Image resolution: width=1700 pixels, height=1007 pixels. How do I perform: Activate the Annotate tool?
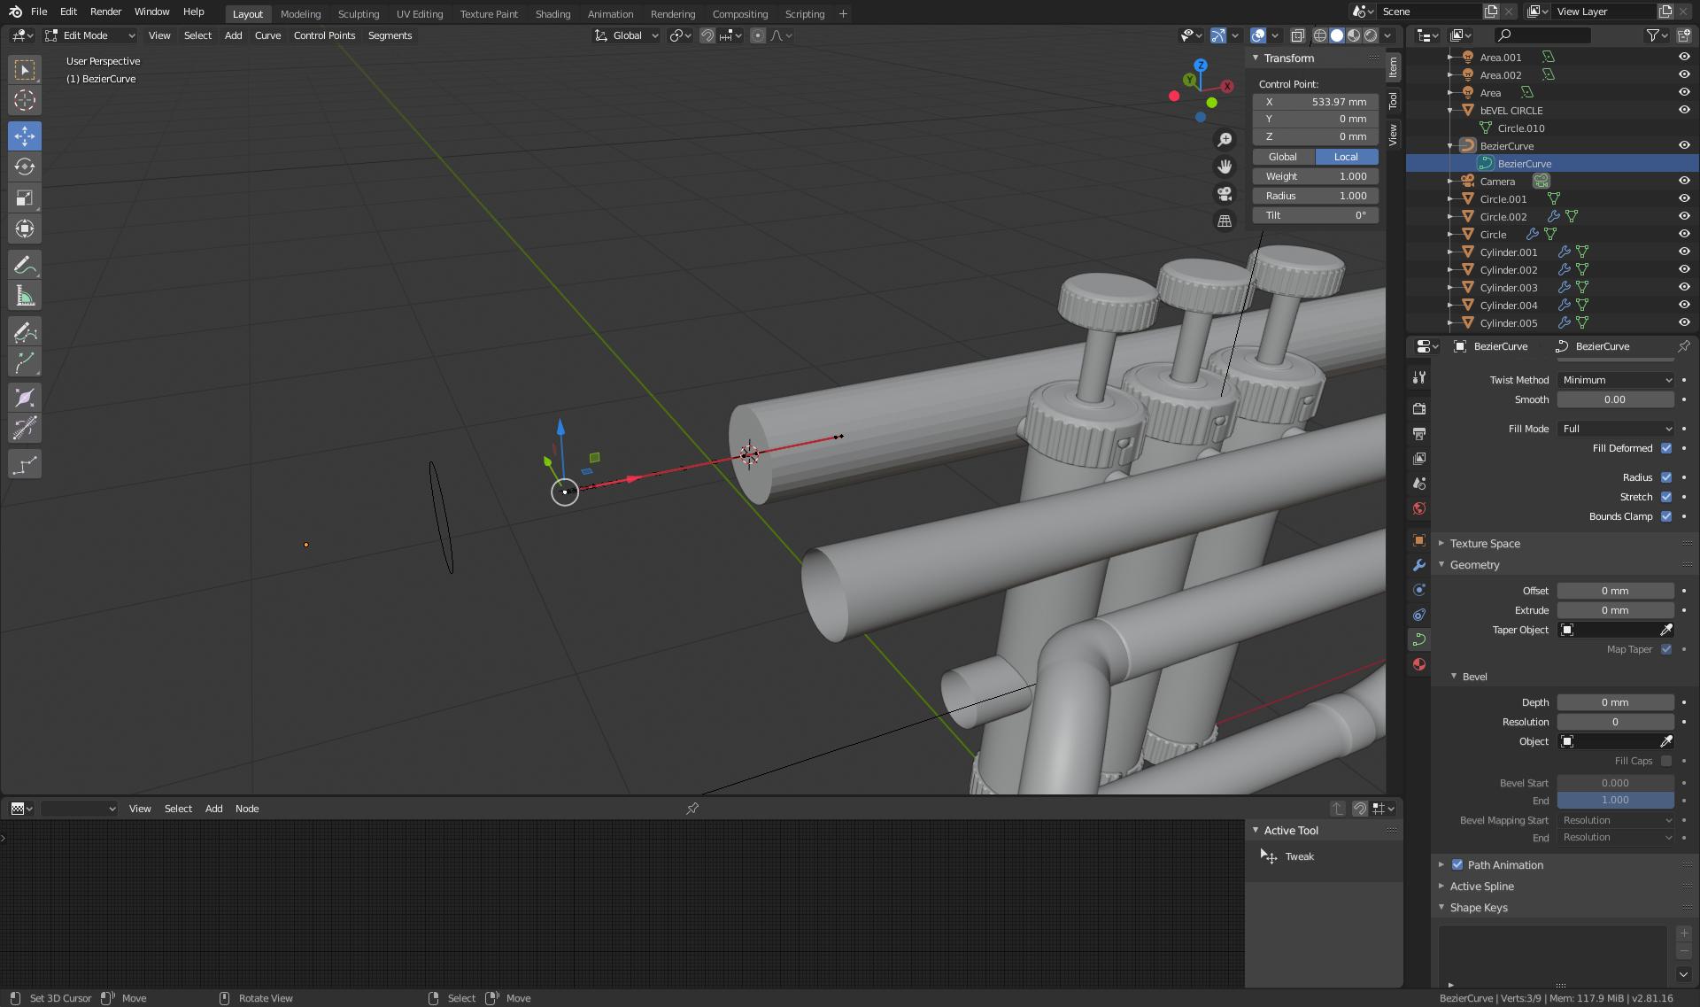coord(25,264)
